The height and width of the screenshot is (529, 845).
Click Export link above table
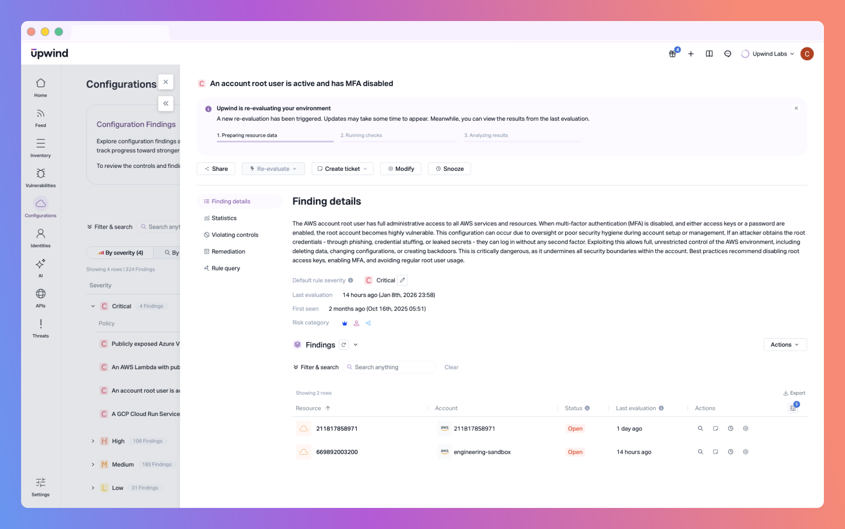click(x=794, y=393)
